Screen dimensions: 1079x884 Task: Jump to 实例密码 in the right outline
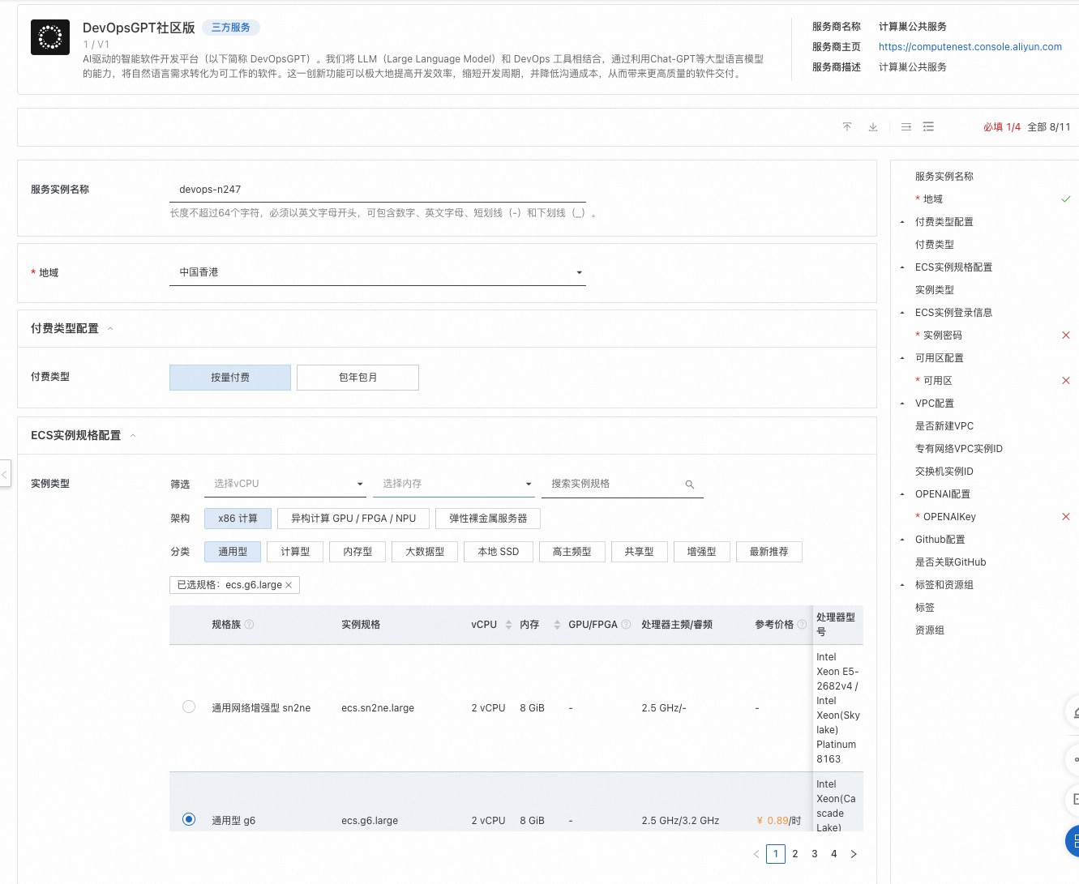tap(943, 335)
